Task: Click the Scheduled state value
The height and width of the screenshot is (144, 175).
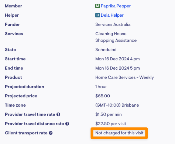Action: 106,50
